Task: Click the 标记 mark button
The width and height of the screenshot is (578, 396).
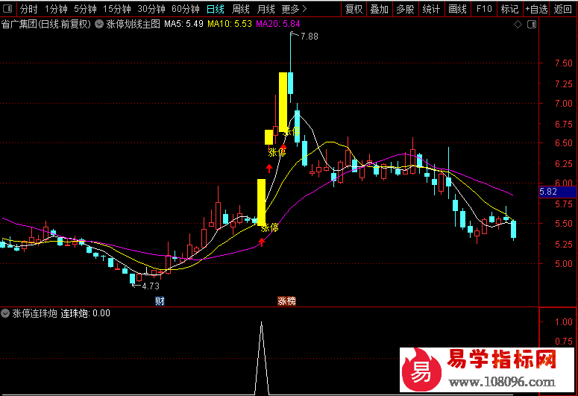Action: click(x=510, y=9)
